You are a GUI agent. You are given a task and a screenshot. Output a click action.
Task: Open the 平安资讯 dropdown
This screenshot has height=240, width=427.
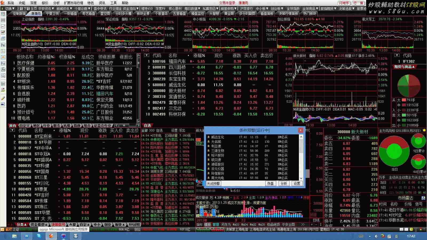coord(46,9)
